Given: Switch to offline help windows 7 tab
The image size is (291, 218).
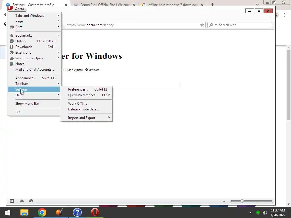Looking at the screenshot, I should (172, 5).
